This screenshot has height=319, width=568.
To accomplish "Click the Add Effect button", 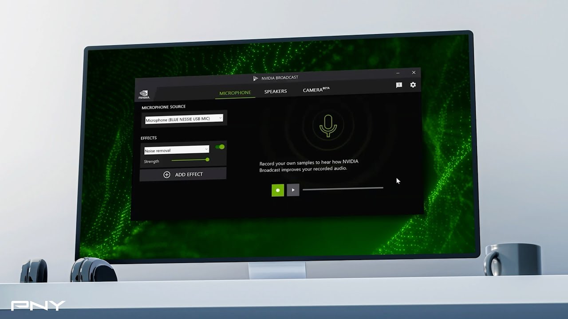I will pos(183,175).
